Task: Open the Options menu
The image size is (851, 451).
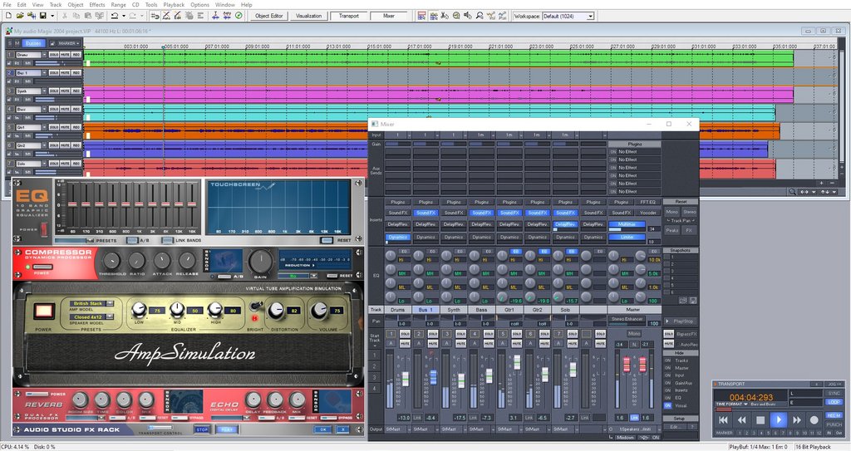Action: coord(199,4)
